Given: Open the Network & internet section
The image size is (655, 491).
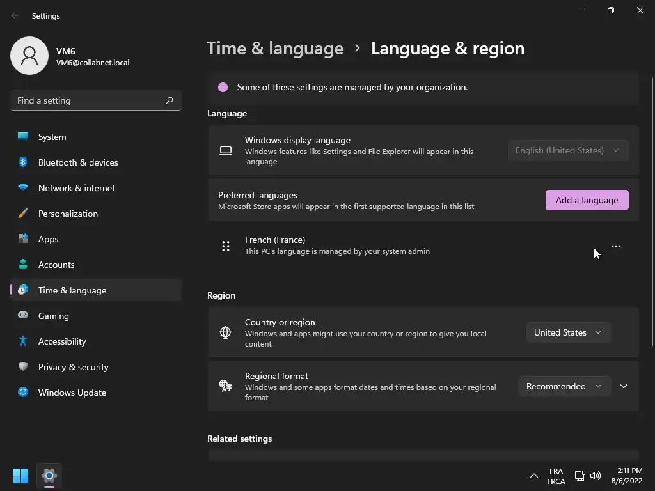Looking at the screenshot, I should [x=76, y=188].
